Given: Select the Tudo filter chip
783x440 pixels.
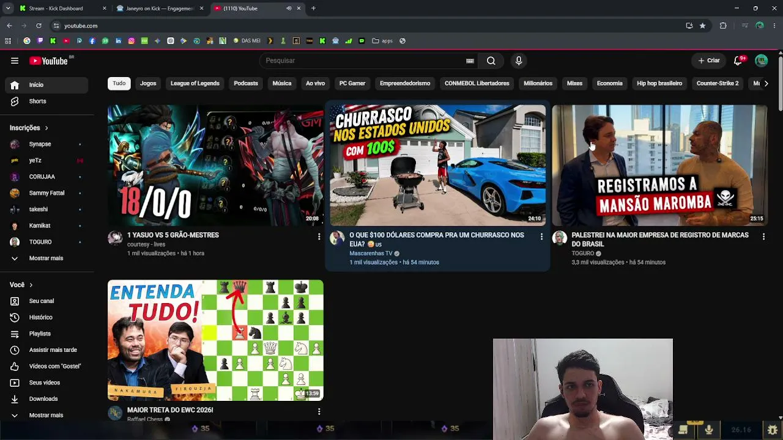Looking at the screenshot, I should click(x=119, y=83).
